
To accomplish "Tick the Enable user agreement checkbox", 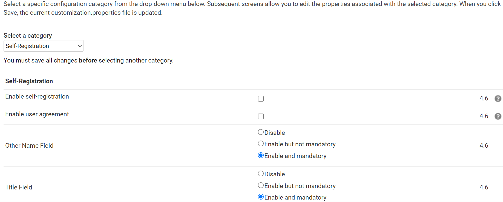I will pyautogui.click(x=261, y=116).
